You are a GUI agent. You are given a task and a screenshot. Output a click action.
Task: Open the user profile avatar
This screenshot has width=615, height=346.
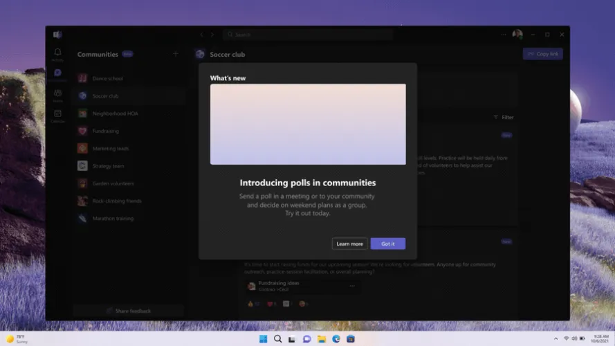pos(517,35)
